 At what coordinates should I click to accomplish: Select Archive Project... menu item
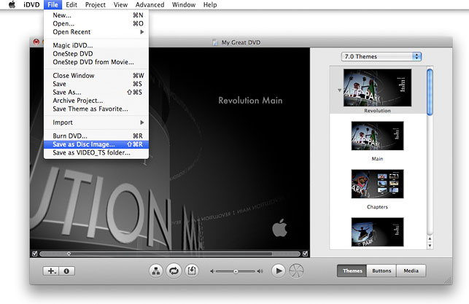coord(96,101)
